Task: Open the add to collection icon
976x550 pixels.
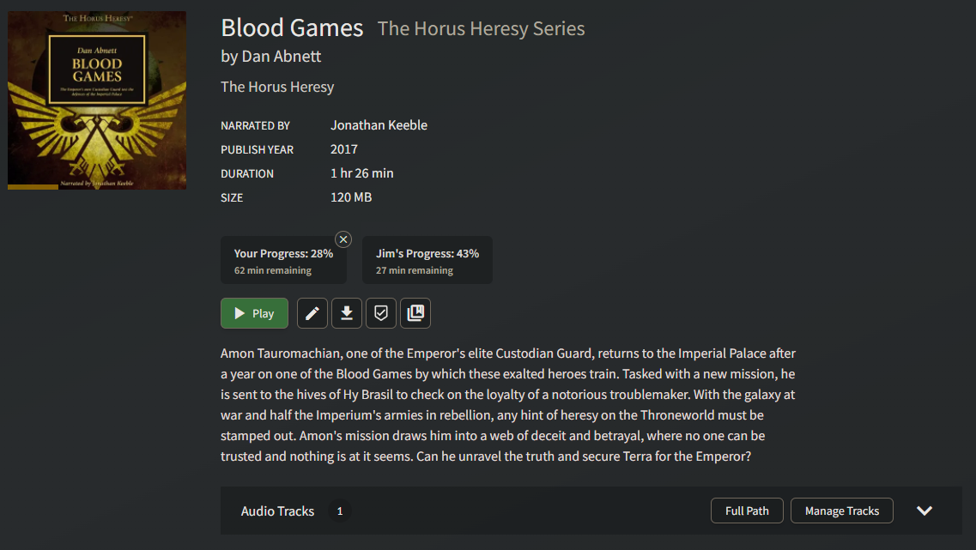Action: [x=415, y=313]
